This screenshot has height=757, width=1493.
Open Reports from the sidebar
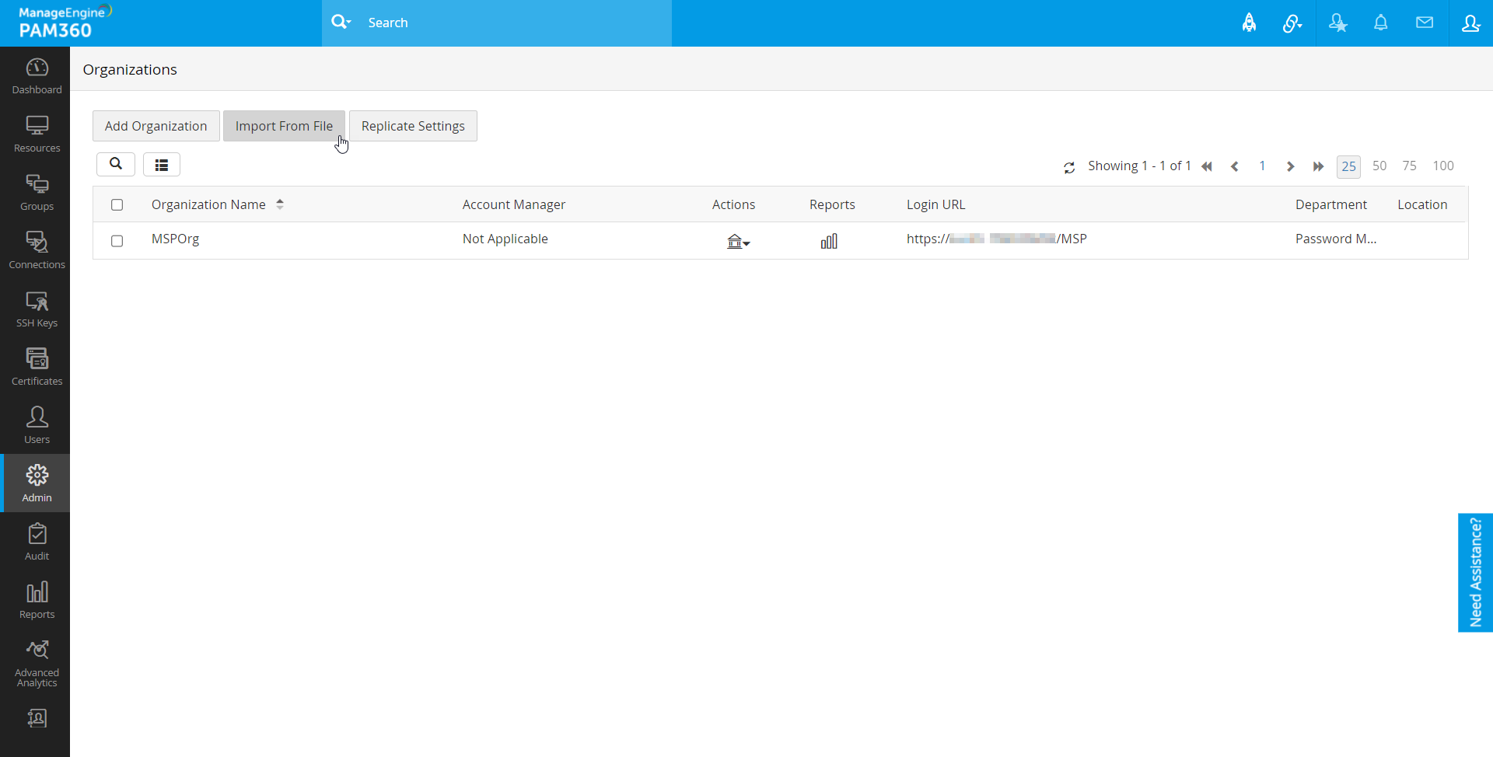[x=37, y=601]
